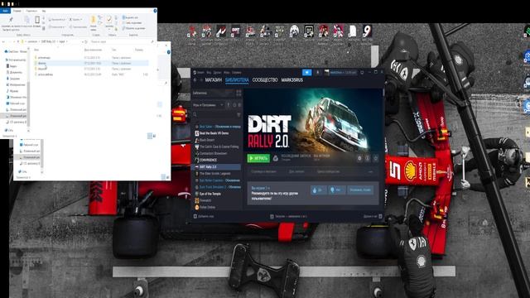Image resolution: width=530 pixels, height=298 pixels.
Task: Answer Нет to the recommendation prompt
Action: click(x=337, y=190)
